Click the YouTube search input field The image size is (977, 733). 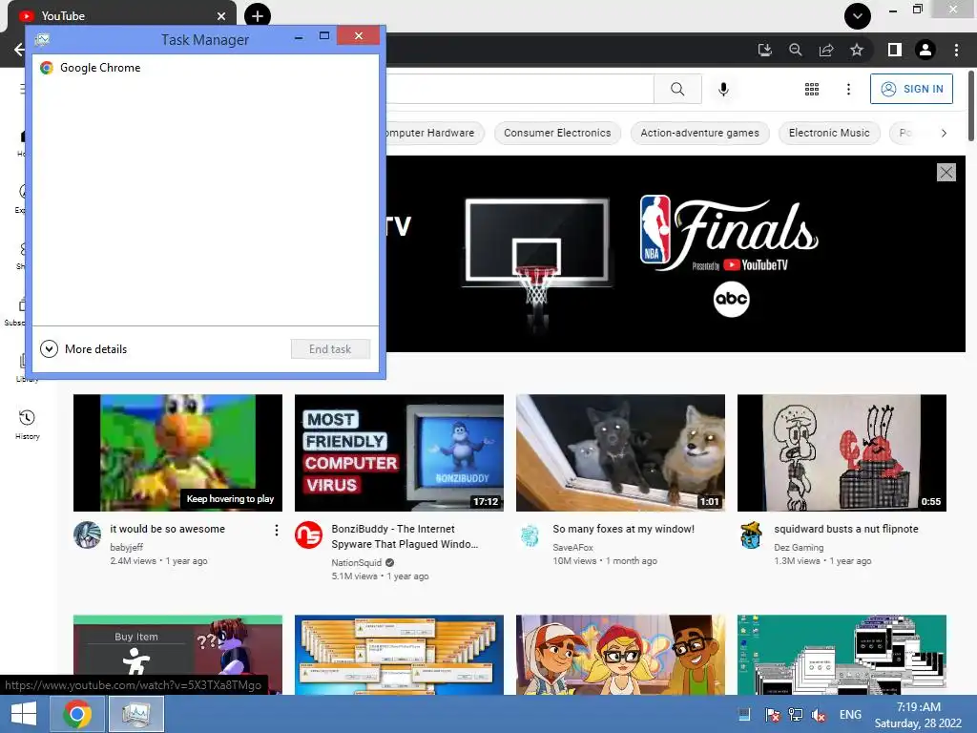(x=520, y=89)
